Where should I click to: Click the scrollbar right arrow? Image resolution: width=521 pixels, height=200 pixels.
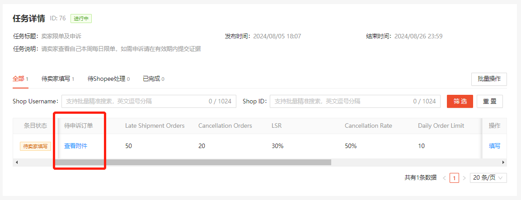(503, 163)
